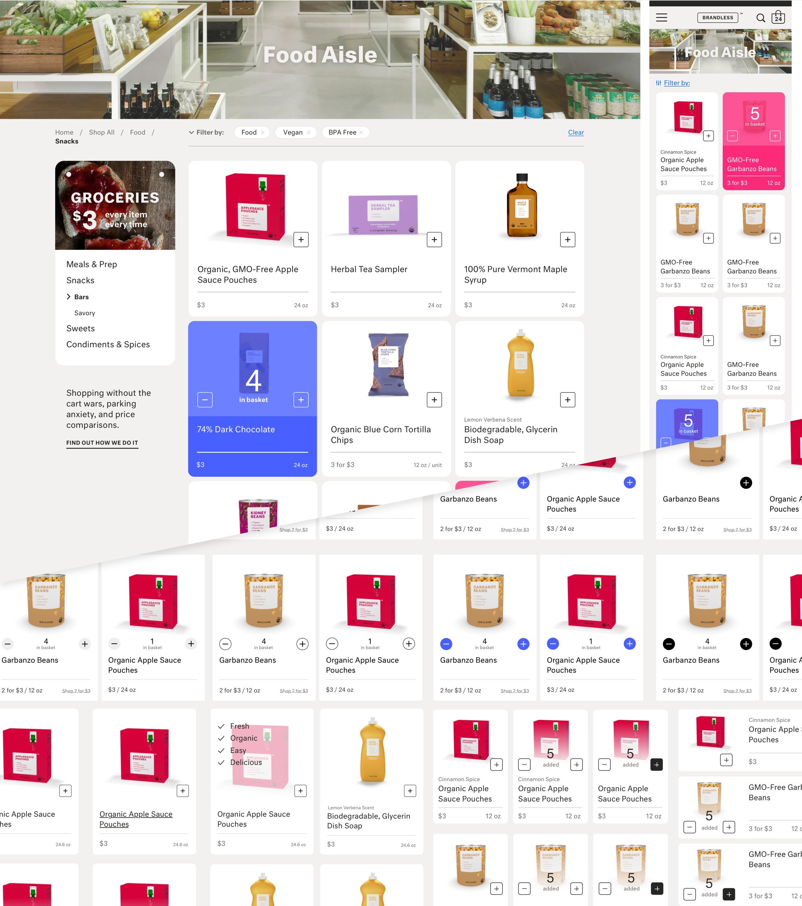This screenshot has width=802, height=906.
Task: Select the left carousel dot on Groceries banner
Action: coord(69,174)
